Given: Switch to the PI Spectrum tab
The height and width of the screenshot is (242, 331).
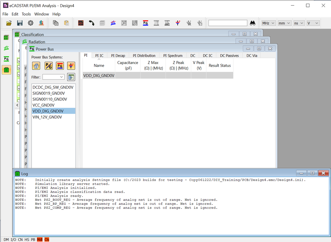Looking at the screenshot, I should [x=173, y=56].
